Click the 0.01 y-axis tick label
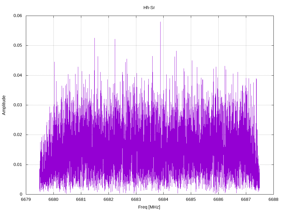282x211 pixels. 18,164
